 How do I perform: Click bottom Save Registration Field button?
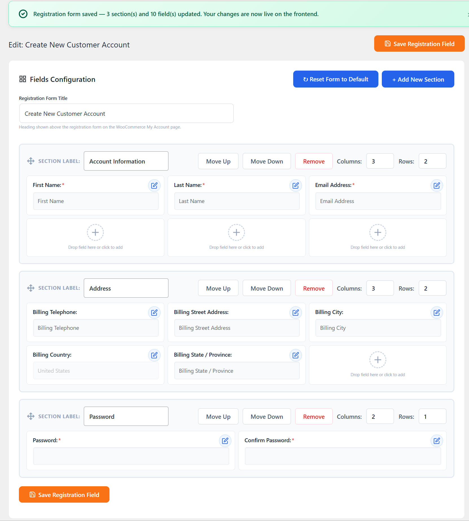click(64, 494)
